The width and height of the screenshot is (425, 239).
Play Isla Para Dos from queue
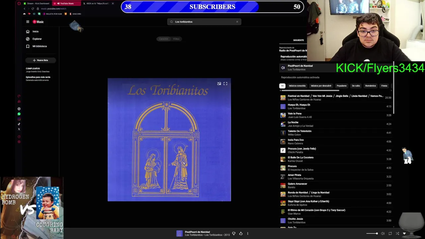(x=335, y=142)
